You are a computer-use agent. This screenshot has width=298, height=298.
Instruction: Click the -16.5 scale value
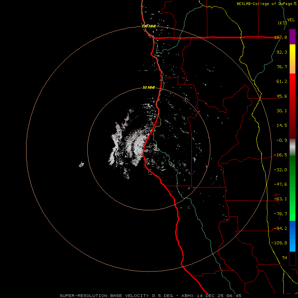point(280,155)
